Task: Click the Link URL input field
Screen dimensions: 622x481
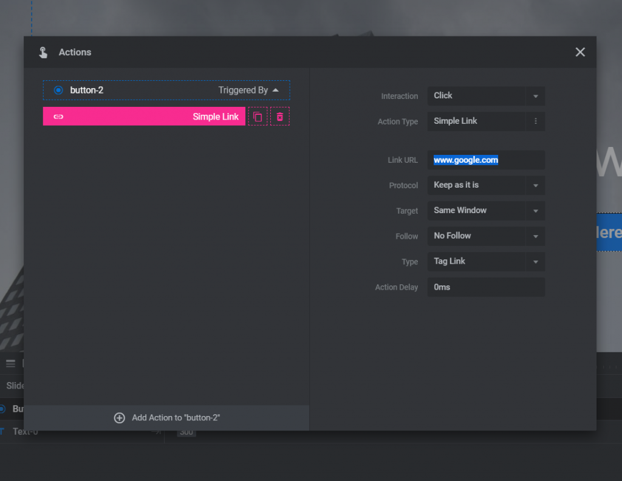Action: pyautogui.click(x=486, y=160)
